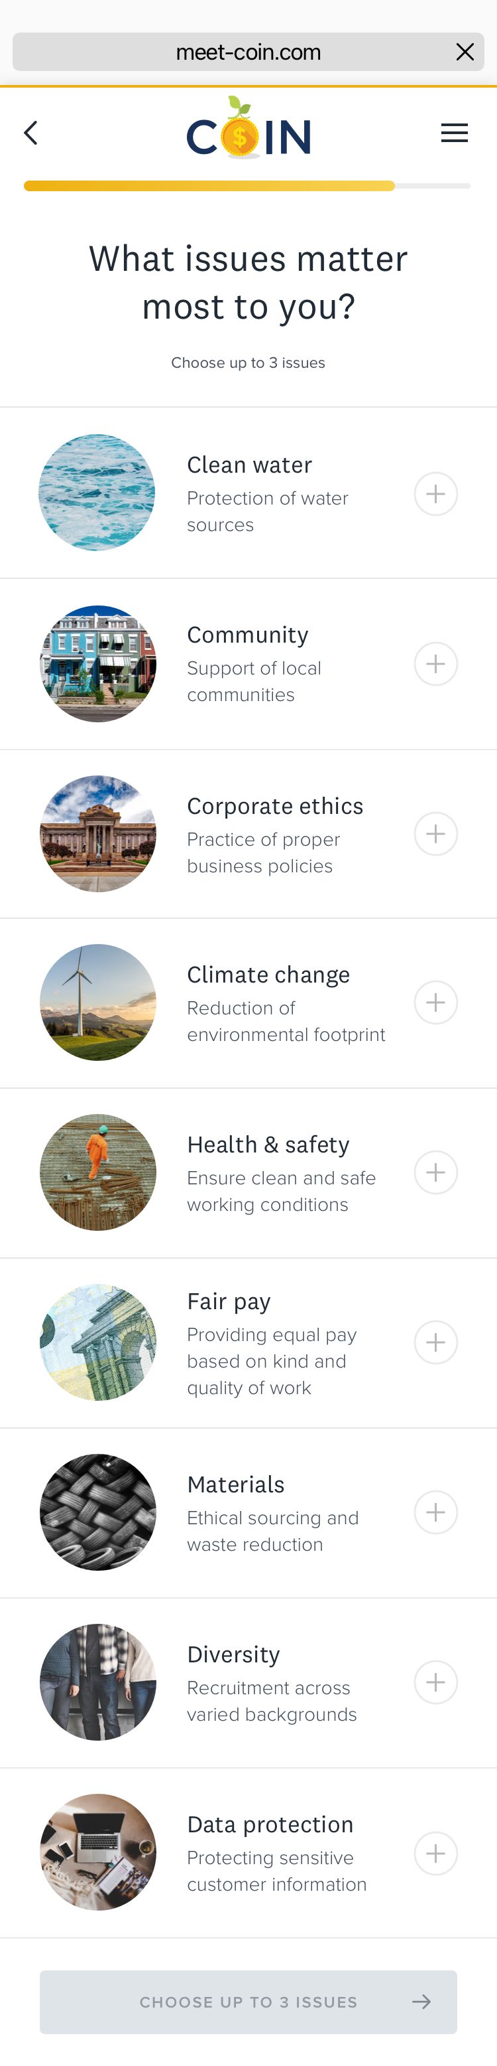The width and height of the screenshot is (497, 2066).
Task: Select the Clean water list item
Action: pos(248,493)
